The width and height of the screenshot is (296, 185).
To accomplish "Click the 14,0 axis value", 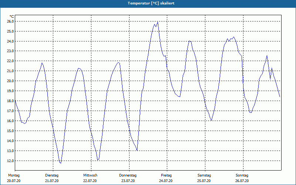I will (x=10, y=141).
